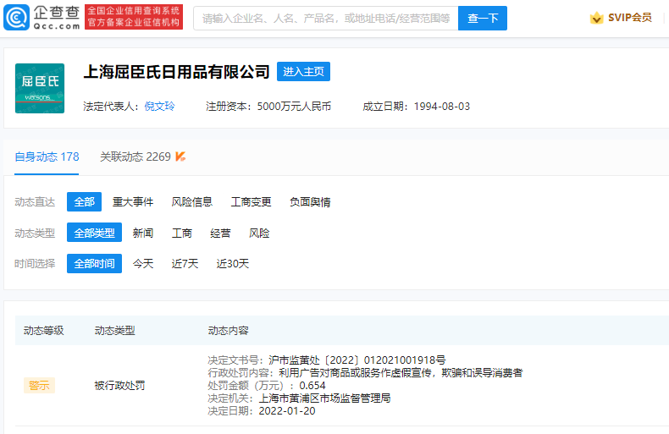Switch to the 关联动态 2269 tab
Image resolution: width=669 pixels, height=434 pixels.
point(135,157)
